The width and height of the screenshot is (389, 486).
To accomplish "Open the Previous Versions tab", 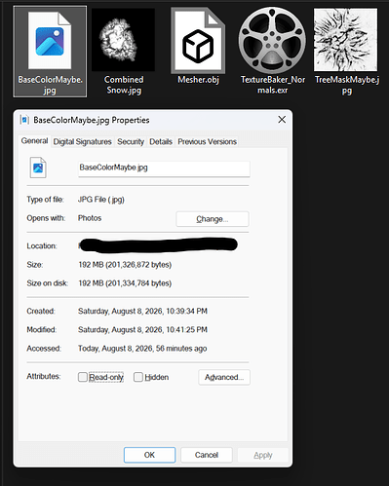I will click(207, 141).
